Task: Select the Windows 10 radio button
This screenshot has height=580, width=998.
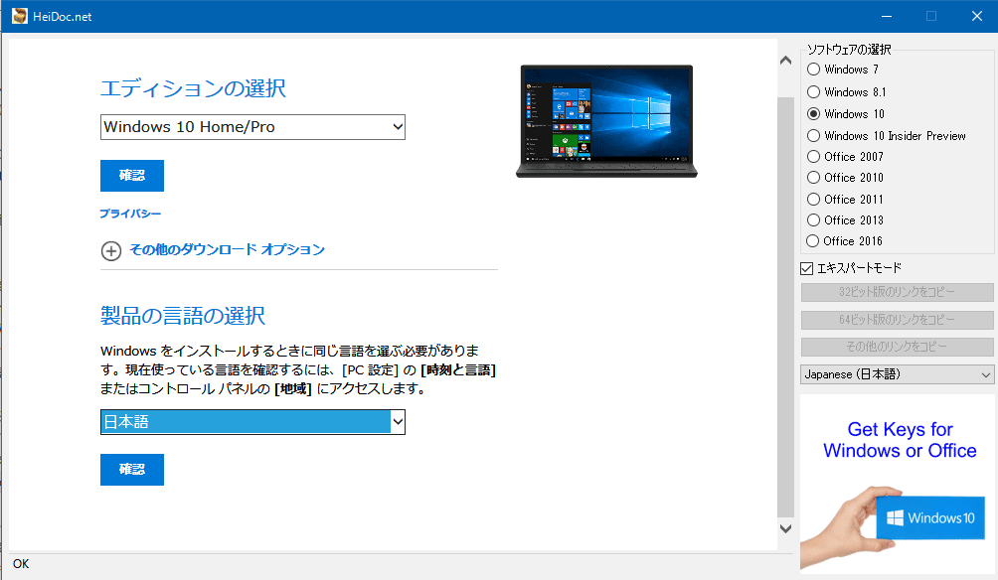Action: [x=813, y=114]
